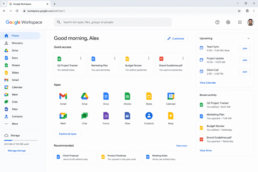Open Sheets app icon in Apps
The height and width of the screenshot is (172, 258).
[127, 96]
